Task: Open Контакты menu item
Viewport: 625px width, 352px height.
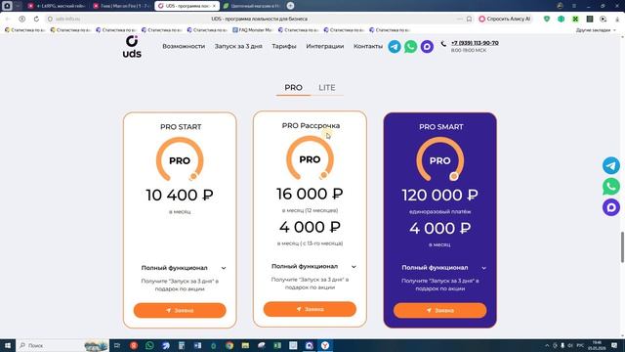Action: click(368, 46)
